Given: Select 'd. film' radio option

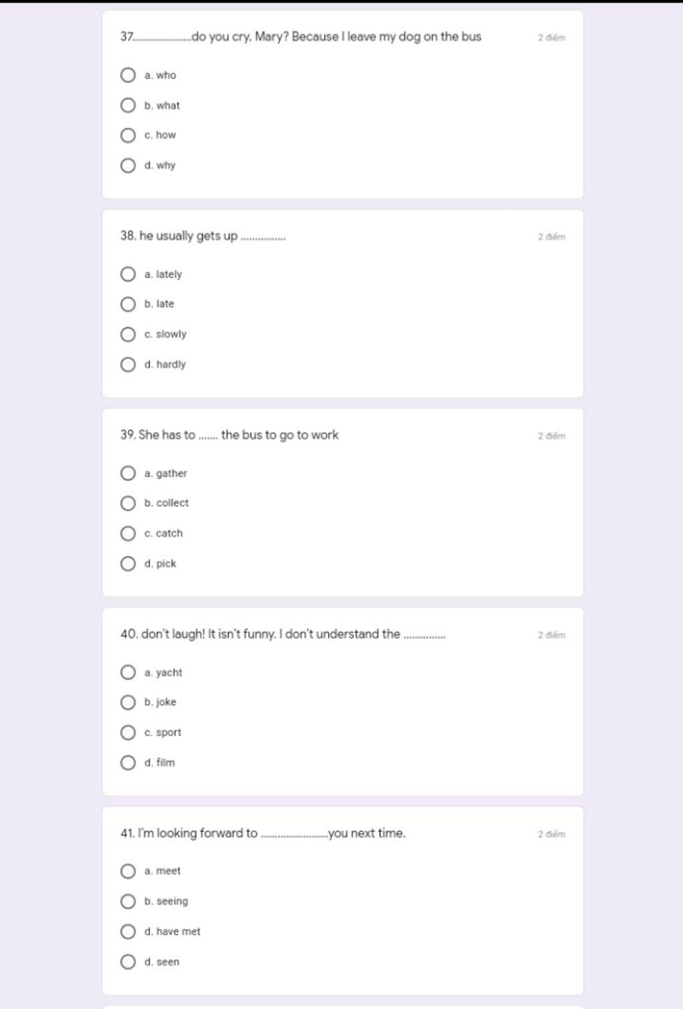Looking at the screenshot, I should tap(128, 762).
